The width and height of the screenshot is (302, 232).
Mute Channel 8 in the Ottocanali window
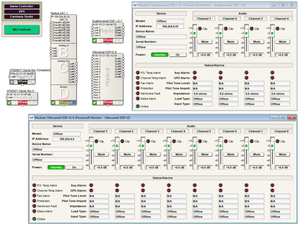(283, 154)
